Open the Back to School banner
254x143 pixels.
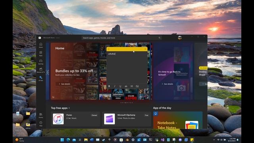[x=173, y=71]
